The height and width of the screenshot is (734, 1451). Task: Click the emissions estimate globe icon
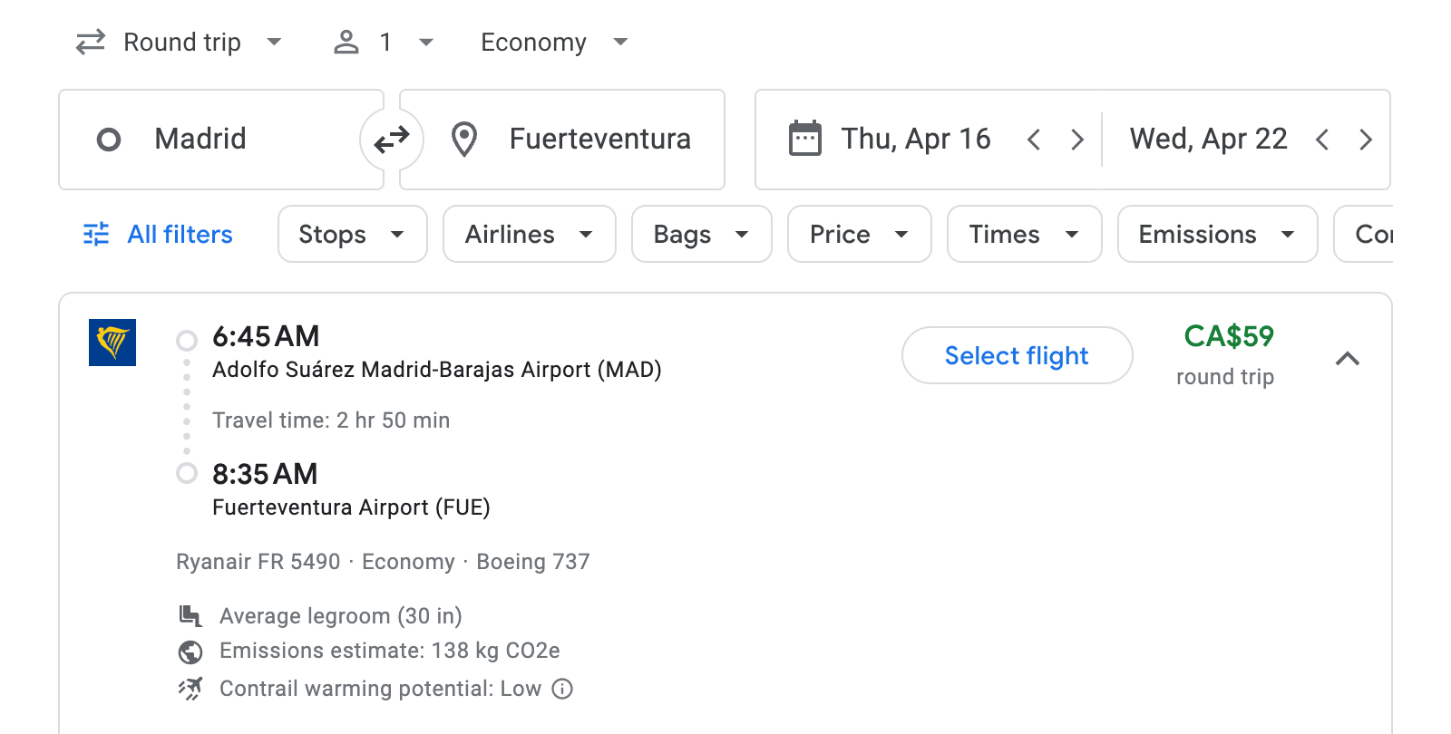click(x=190, y=651)
